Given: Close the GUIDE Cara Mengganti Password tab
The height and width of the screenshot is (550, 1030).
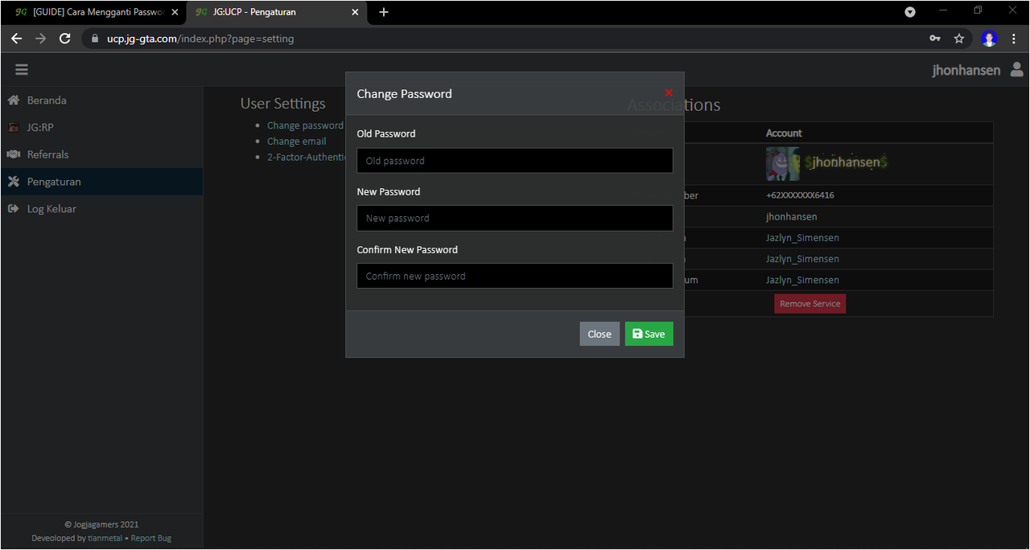Looking at the screenshot, I should tap(175, 12).
